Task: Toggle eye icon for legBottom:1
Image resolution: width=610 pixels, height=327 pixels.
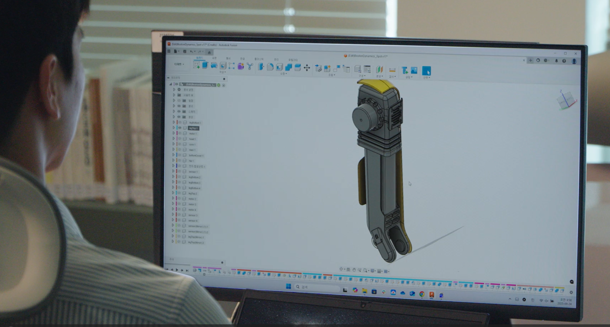Action: (180, 122)
